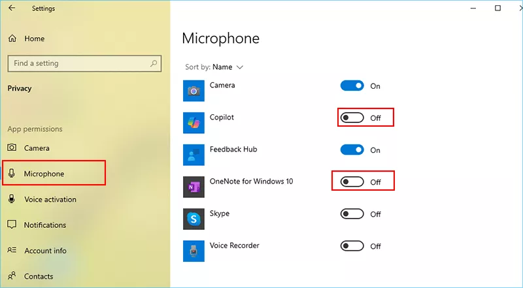Click the search magnifier icon
Image resolution: width=523 pixels, height=288 pixels.
tap(154, 63)
